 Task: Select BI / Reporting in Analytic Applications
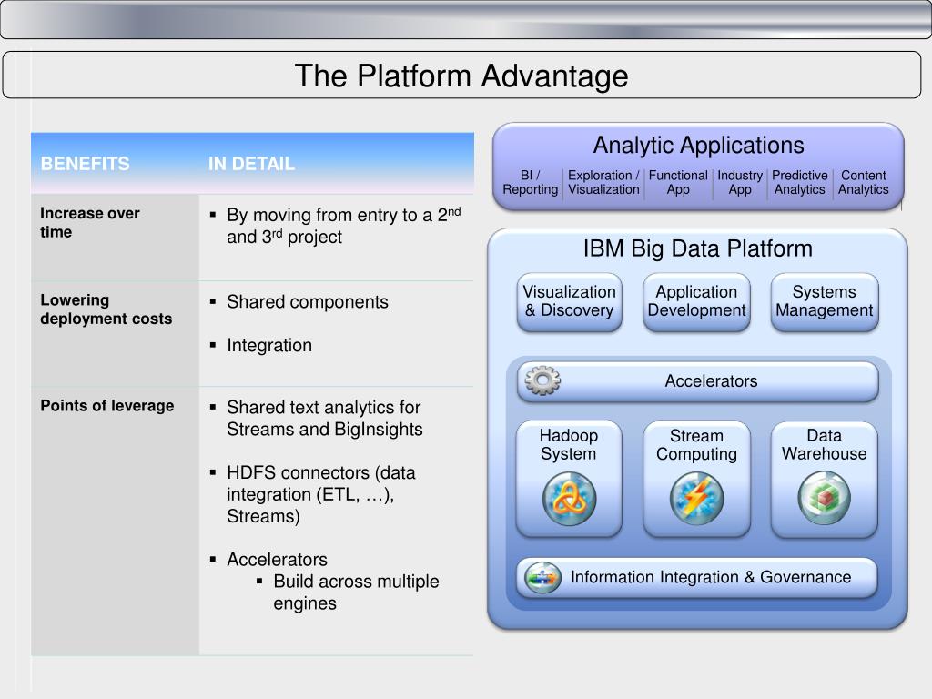(x=531, y=182)
